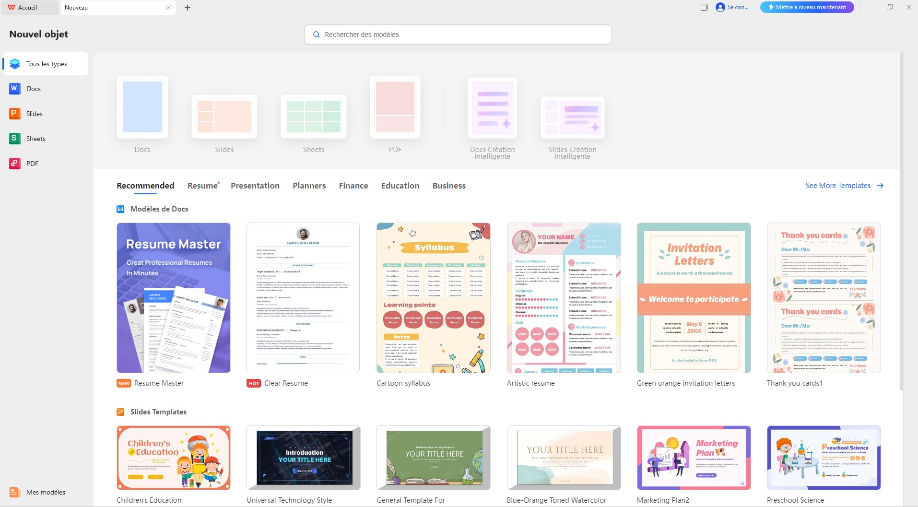Viewport: 918px width, 507px height.
Task: Click Mettre à niveau maintenant
Action: 806,7
